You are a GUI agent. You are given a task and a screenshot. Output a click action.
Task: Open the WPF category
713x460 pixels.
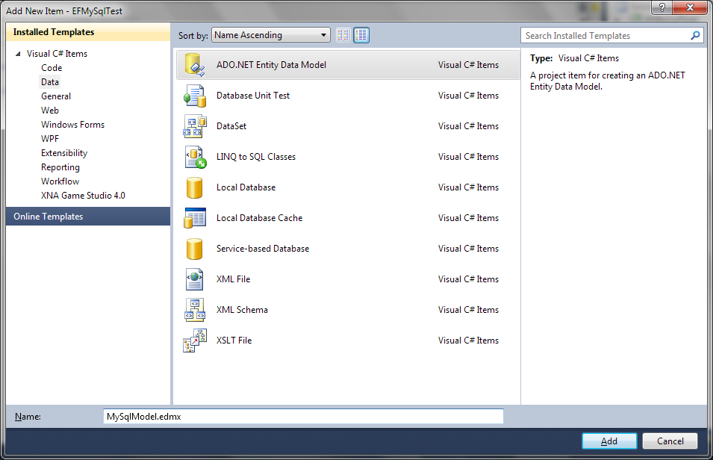coord(50,139)
